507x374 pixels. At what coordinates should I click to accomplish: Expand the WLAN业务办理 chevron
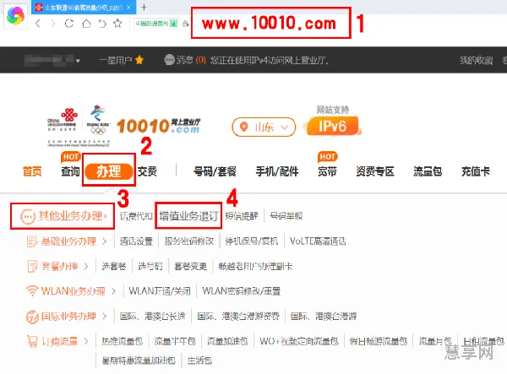[113, 291]
